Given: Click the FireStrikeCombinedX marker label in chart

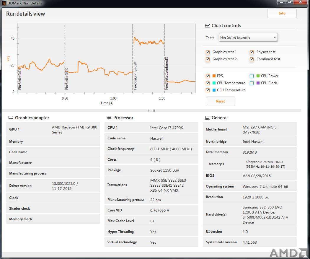Looking at the screenshot, I should point(167,73).
